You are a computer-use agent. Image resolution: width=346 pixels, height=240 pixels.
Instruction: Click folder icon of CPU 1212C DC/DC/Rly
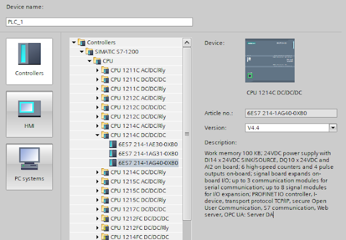tap(105, 116)
